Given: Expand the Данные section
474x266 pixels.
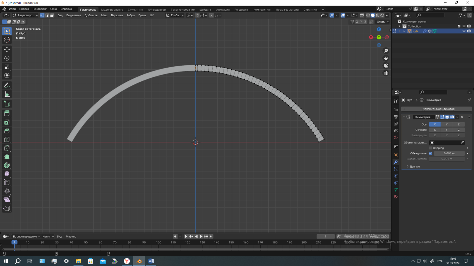Looking at the screenshot, I should pos(414,166).
